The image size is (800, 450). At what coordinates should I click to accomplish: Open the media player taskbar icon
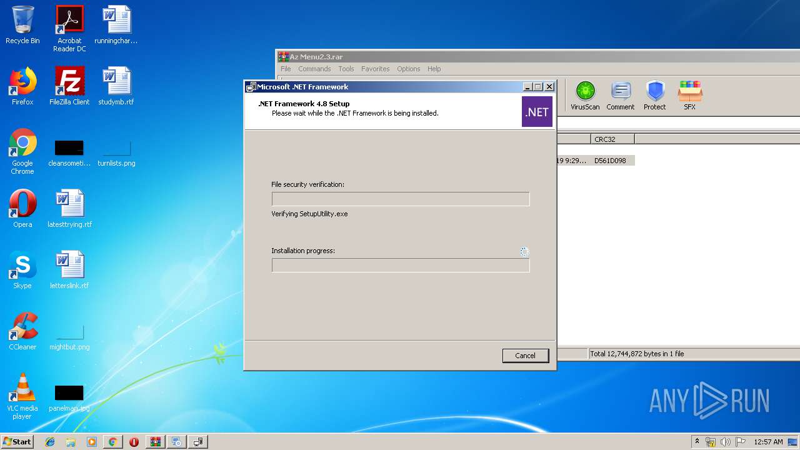92,442
